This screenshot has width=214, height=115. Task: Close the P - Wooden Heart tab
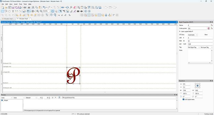(29, 19)
